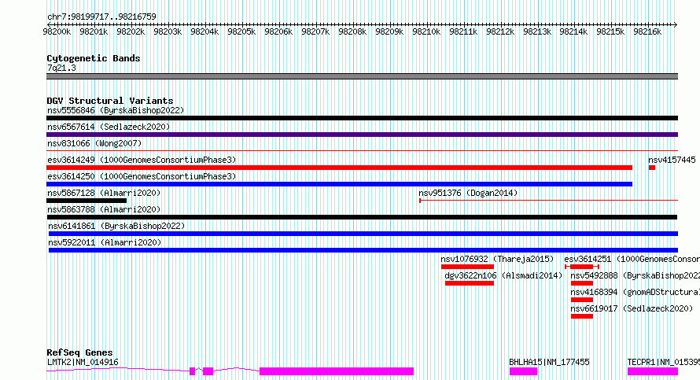
Task: Select the short black nsv5867128 bar
Action: click(x=87, y=201)
